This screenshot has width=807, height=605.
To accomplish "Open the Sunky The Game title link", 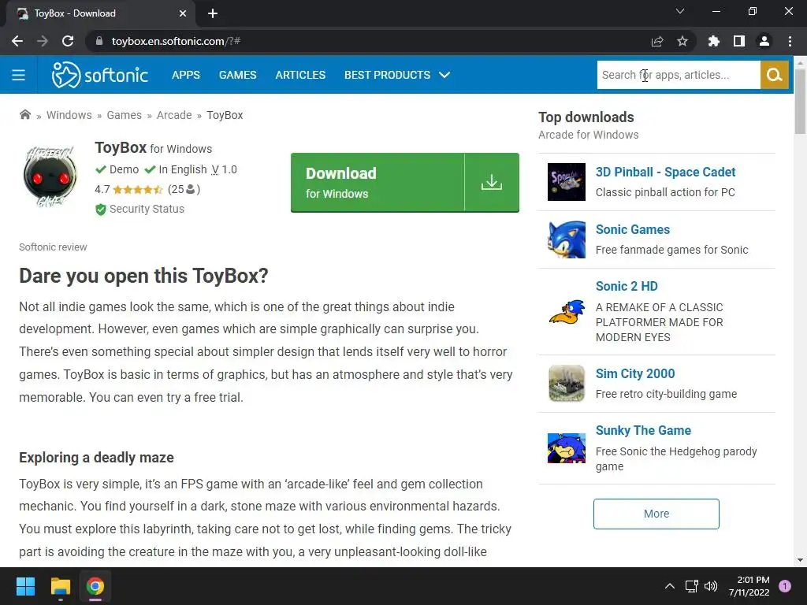I will tap(643, 430).
